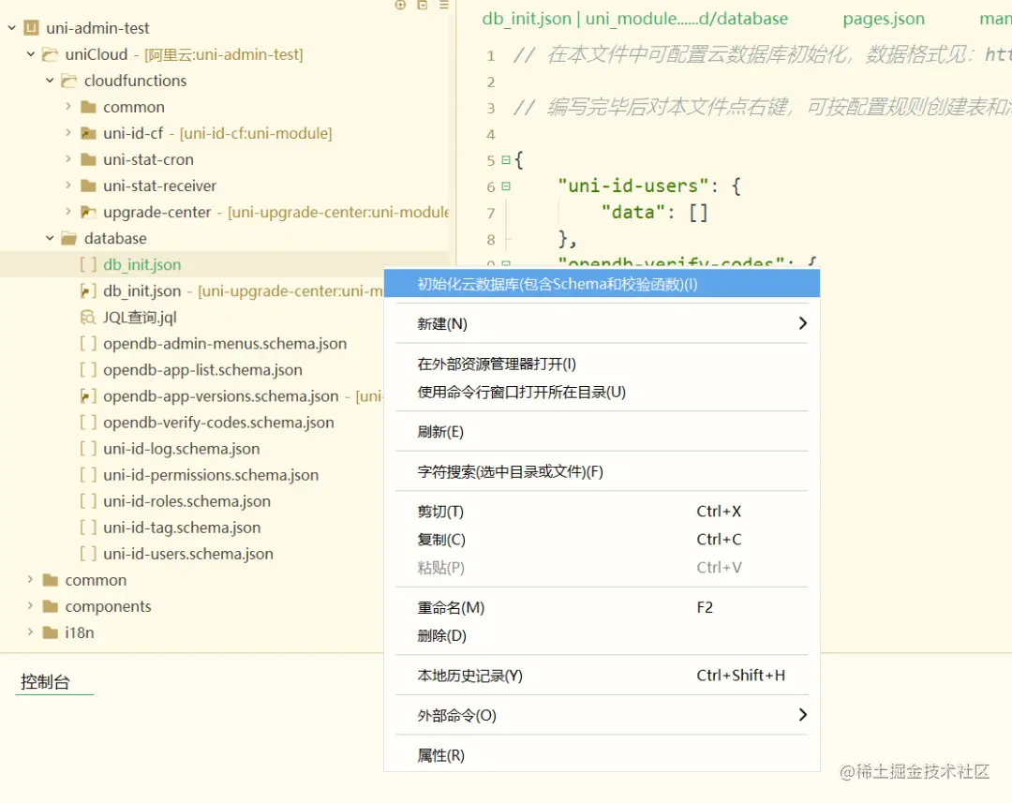Image resolution: width=1012 pixels, height=803 pixels.
Task: Choose 字符搜索(选中目录或文件)(F)
Action: coord(602,472)
